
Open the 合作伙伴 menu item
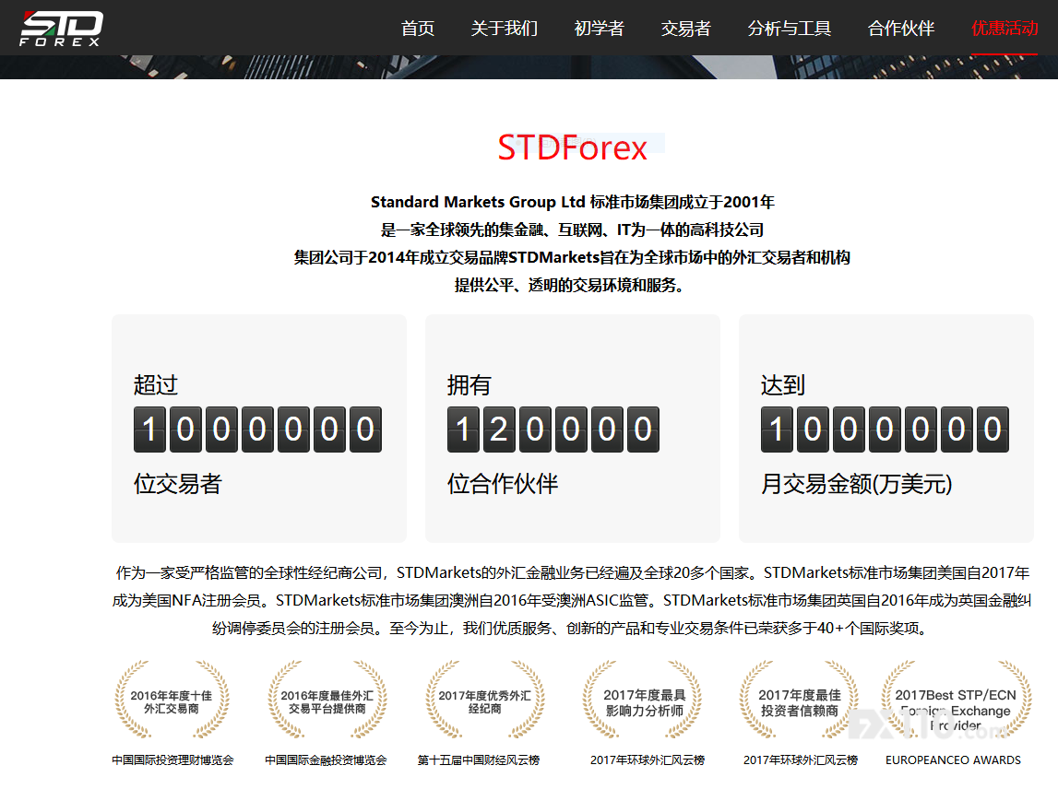click(x=901, y=29)
